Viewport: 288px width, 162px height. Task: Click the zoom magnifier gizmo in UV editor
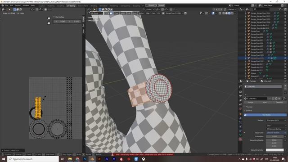[x=49, y=18]
